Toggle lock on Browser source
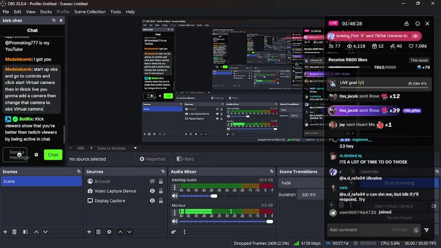 [161, 181]
